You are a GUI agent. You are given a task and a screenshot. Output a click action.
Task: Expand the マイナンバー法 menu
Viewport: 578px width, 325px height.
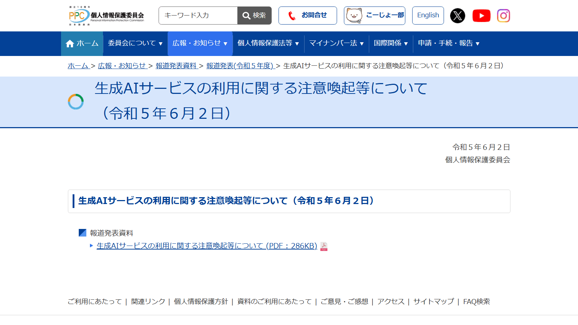tap(336, 43)
